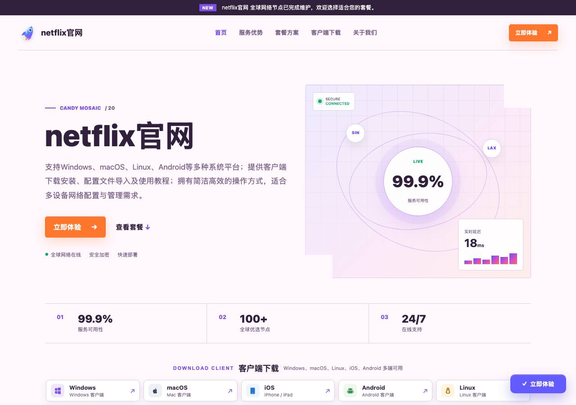Click the Windows logo icon in the download cards
The width and height of the screenshot is (576, 405).
(58, 391)
